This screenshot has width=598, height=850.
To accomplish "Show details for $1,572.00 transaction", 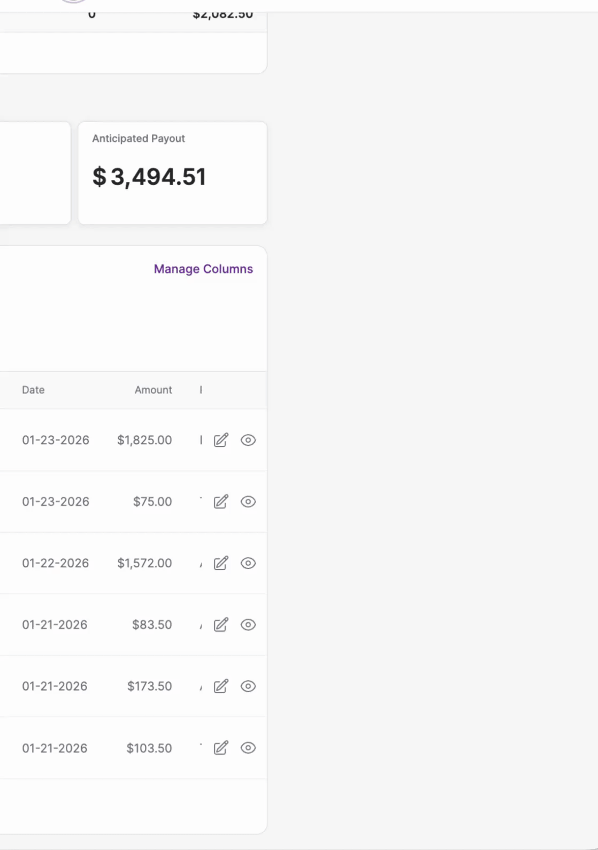I will 248,563.
